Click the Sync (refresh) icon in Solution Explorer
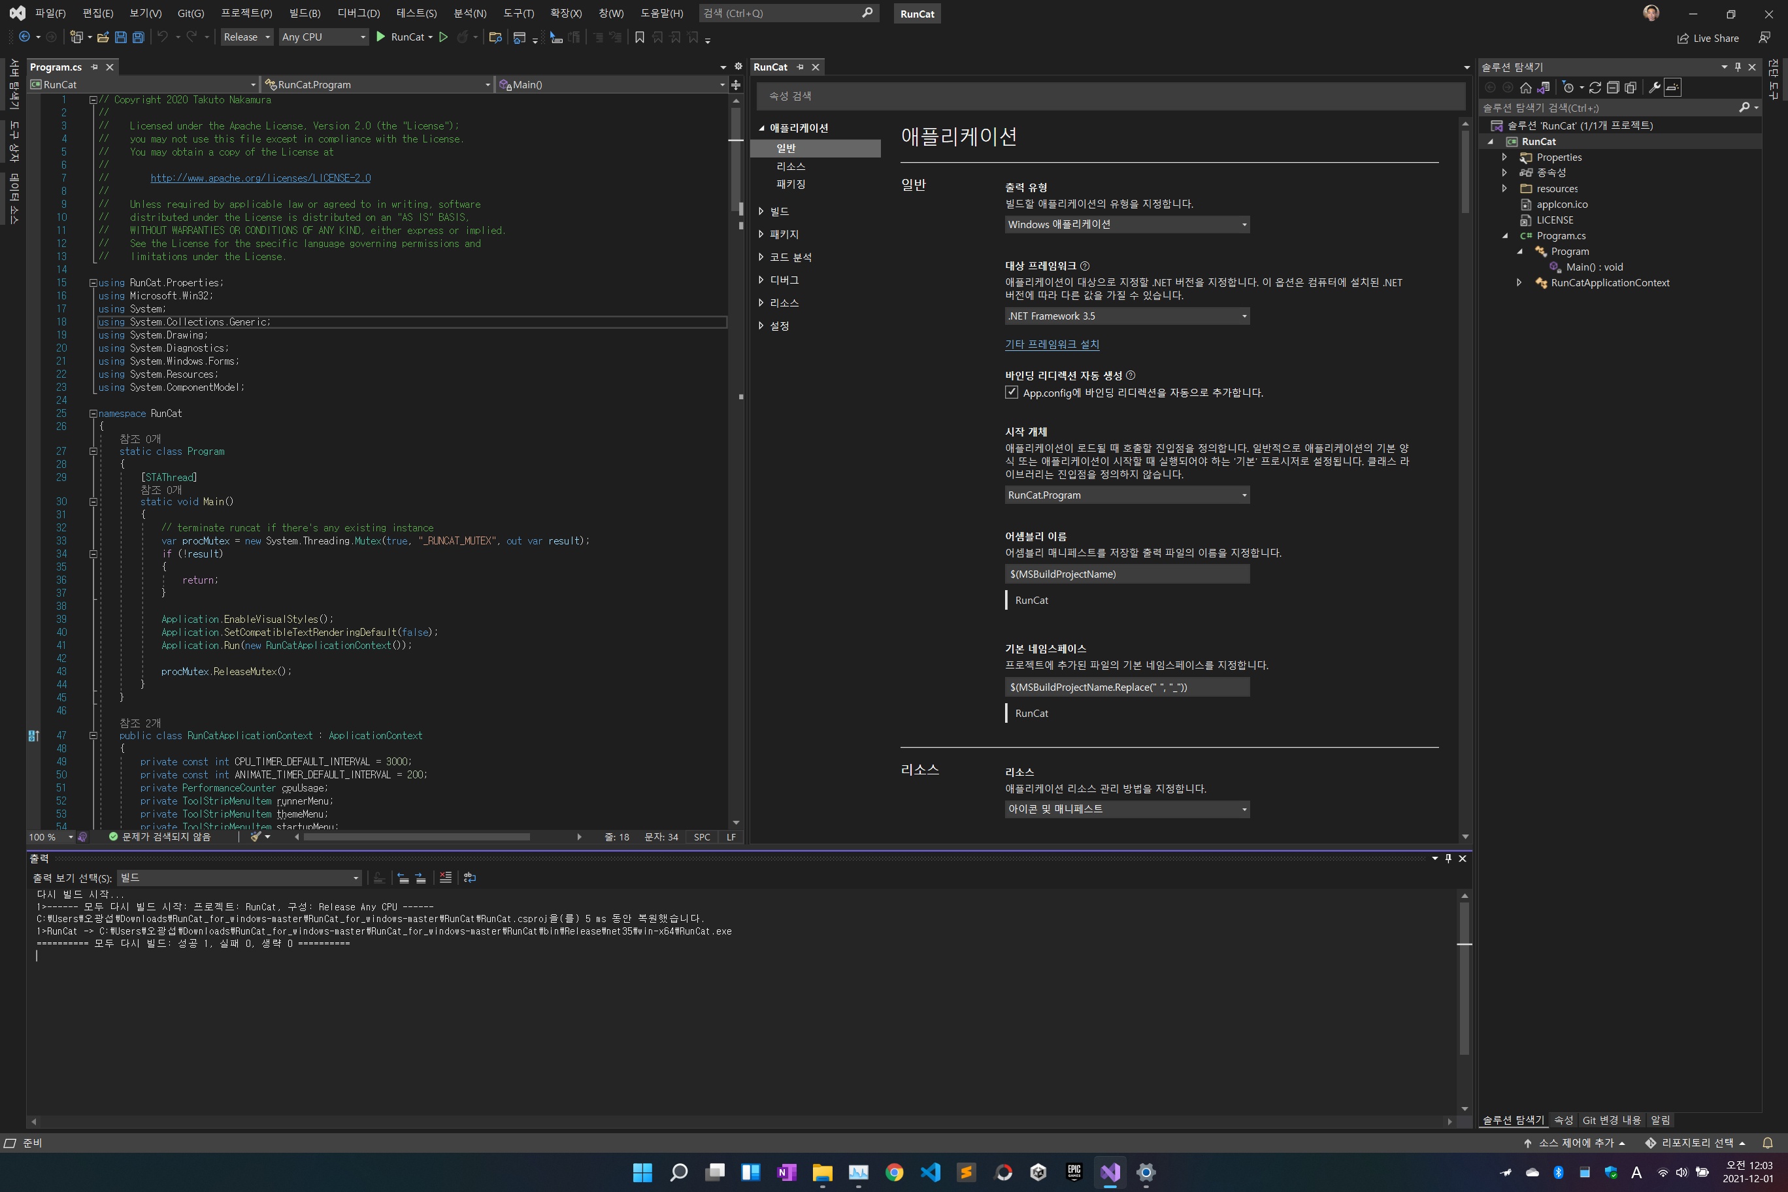 pos(1595,88)
